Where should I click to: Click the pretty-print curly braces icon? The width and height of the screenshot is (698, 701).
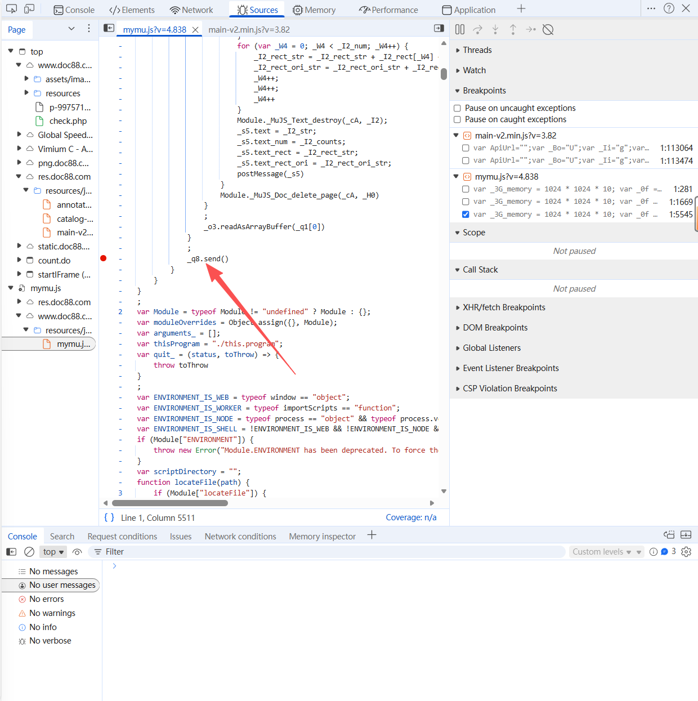click(x=109, y=517)
